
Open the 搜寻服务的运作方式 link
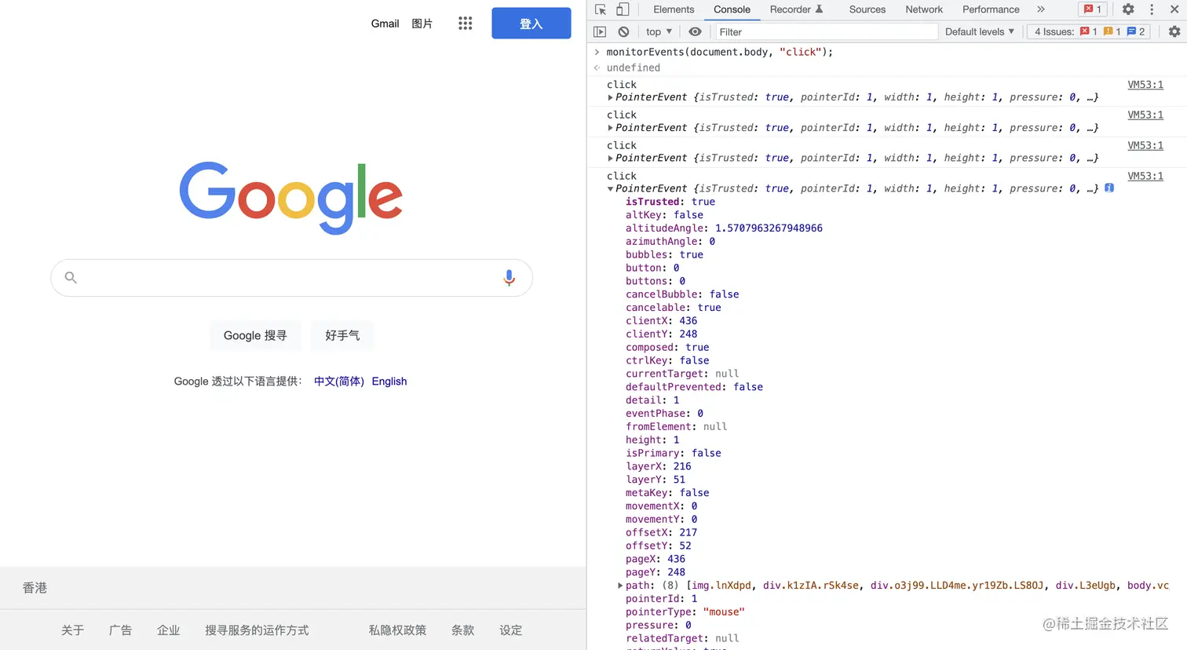click(257, 630)
